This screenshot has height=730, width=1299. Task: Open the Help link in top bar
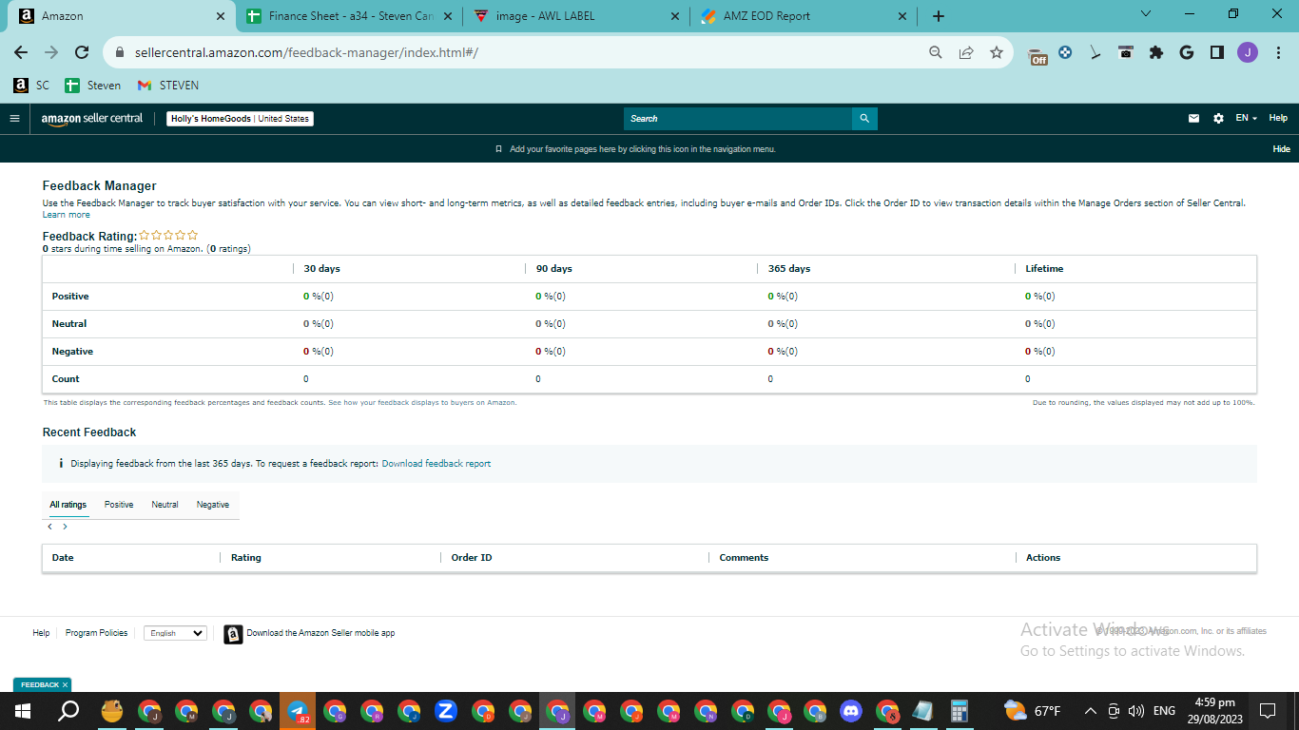coord(1278,119)
